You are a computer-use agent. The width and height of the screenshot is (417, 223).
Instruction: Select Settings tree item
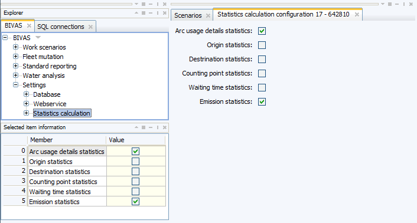pyautogui.click(x=34, y=85)
